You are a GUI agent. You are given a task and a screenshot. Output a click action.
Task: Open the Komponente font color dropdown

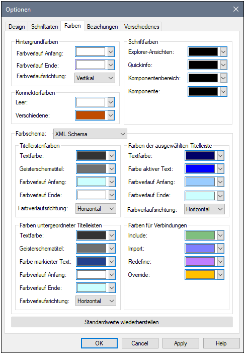point(223,91)
